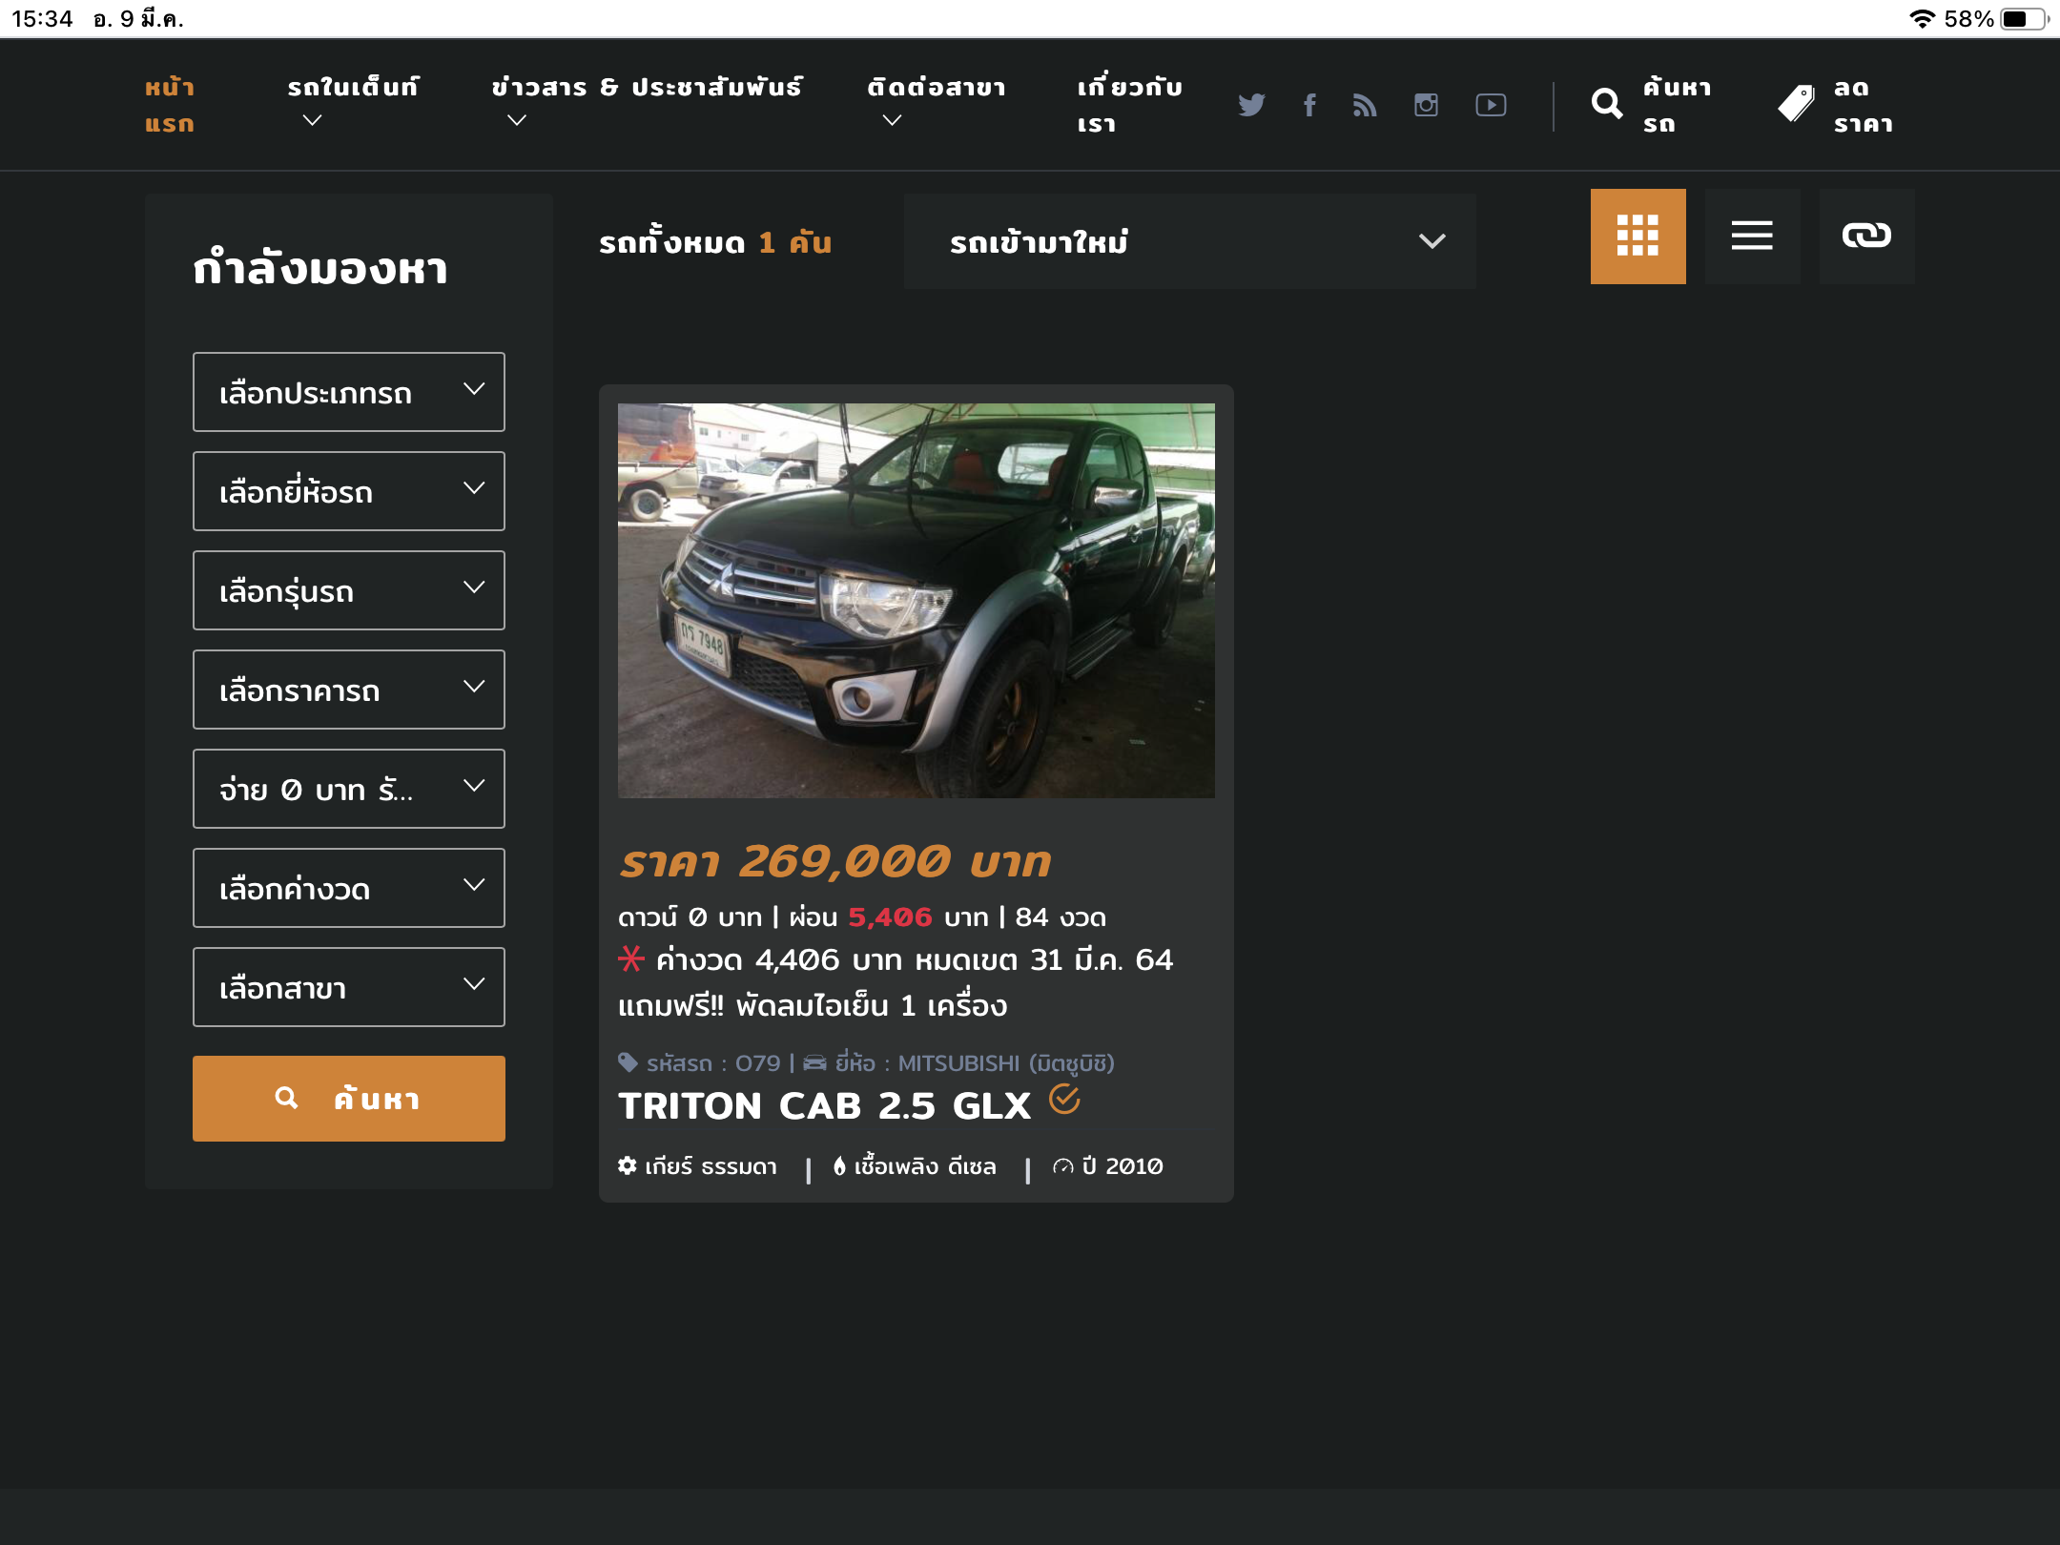Expand the เลือกยี่ห้อรถ dropdown

pyautogui.click(x=348, y=491)
